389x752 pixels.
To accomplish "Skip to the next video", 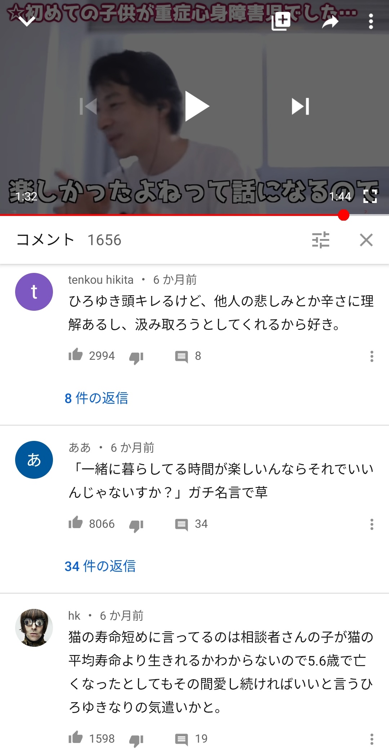I will tap(300, 106).
